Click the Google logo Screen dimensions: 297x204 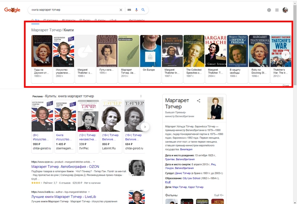tap(12, 10)
